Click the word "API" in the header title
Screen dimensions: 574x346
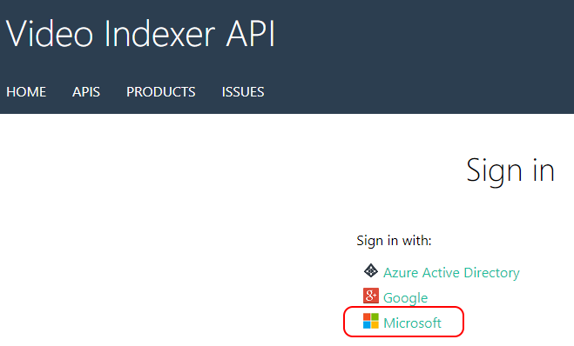250,34
